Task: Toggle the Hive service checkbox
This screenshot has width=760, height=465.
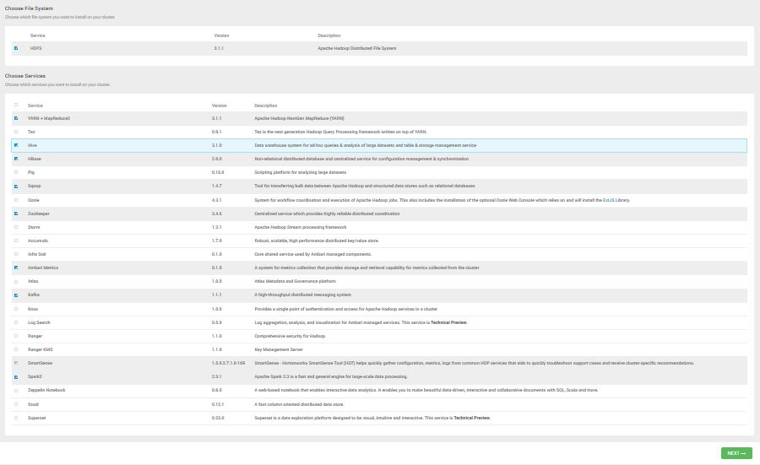Action: [x=16, y=145]
